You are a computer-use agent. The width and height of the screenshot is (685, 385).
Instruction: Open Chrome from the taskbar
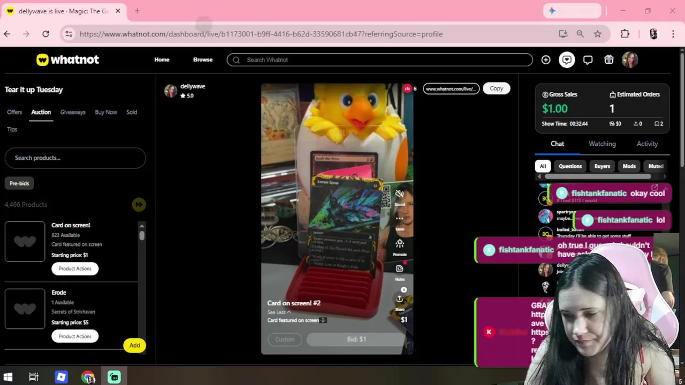pyautogui.click(x=88, y=378)
